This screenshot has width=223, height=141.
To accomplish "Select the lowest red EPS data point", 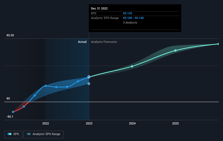I will click(13, 112).
